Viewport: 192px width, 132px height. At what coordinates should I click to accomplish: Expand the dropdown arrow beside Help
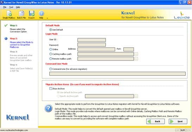tap(47, 18)
